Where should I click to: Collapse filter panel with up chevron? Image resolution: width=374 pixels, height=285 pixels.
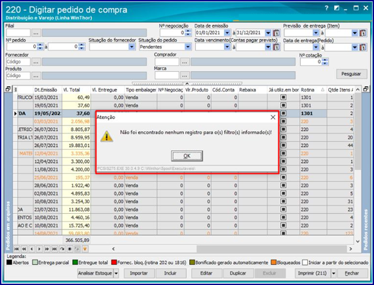(x=187, y=83)
